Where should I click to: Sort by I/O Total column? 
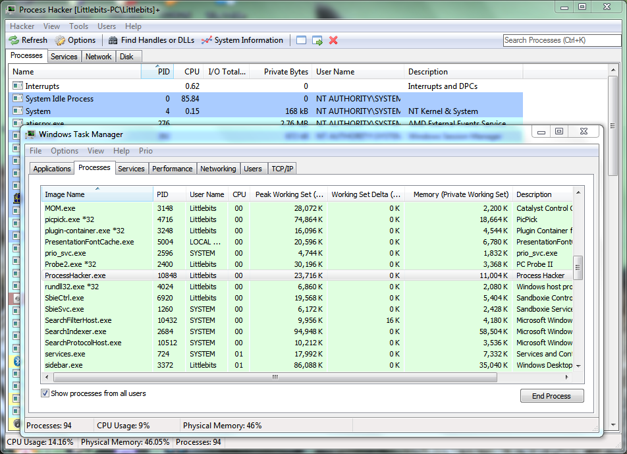click(x=227, y=72)
